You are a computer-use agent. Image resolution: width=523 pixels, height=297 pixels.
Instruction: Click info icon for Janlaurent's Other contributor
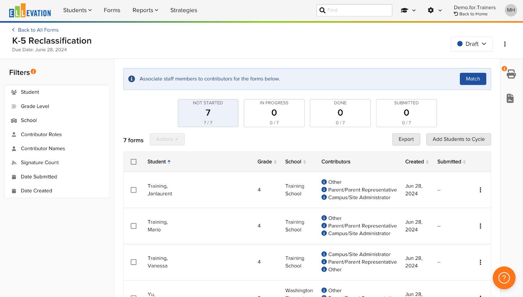(324, 182)
